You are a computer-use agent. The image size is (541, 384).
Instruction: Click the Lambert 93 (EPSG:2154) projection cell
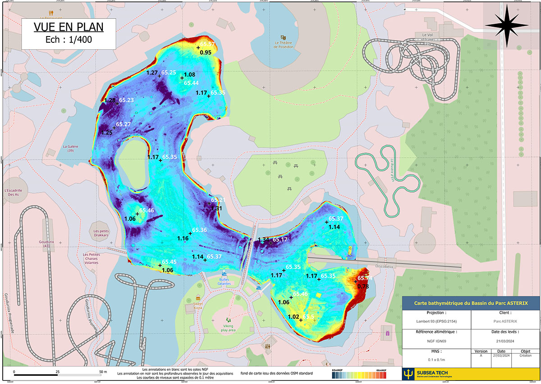[436, 321]
